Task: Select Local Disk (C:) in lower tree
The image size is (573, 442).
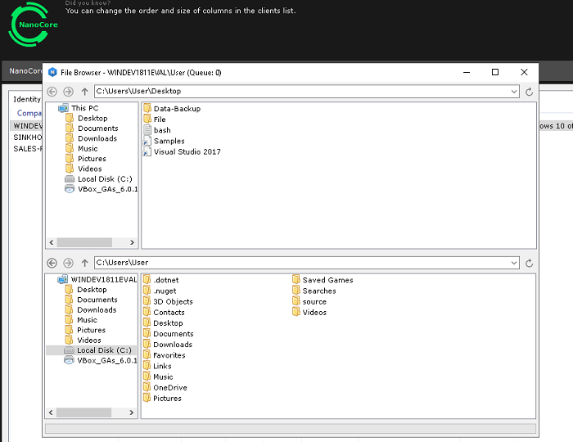Action: click(x=102, y=350)
